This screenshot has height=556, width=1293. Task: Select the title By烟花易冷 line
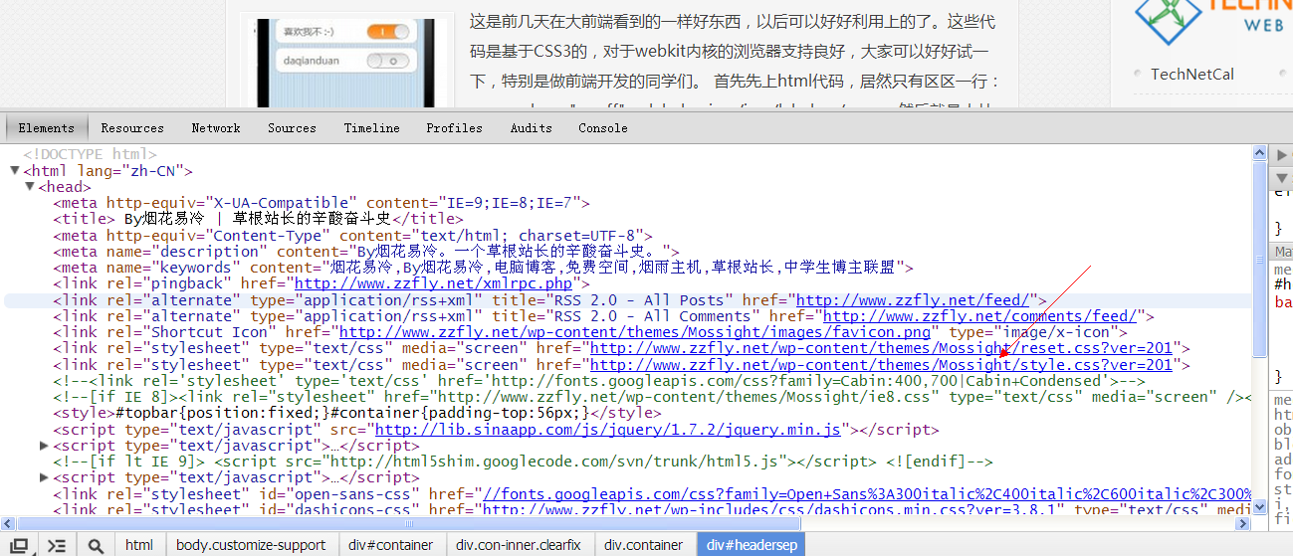pyautogui.click(x=259, y=219)
